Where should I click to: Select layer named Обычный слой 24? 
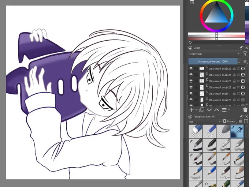[x=220, y=75]
